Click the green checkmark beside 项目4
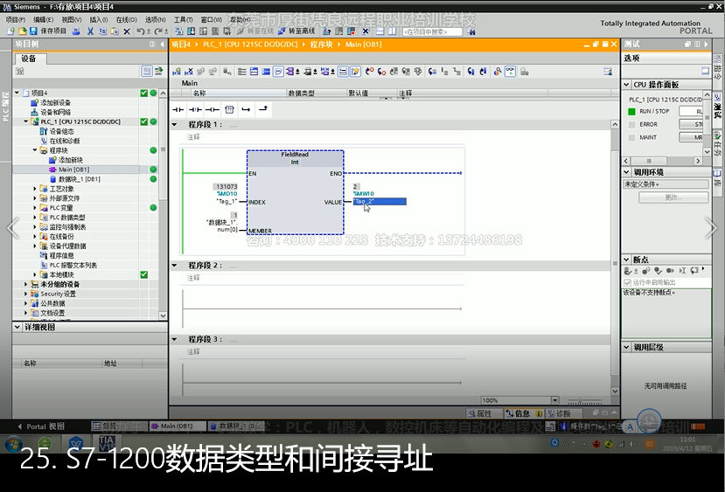Image resolution: width=725 pixels, height=492 pixels. click(x=143, y=93)
